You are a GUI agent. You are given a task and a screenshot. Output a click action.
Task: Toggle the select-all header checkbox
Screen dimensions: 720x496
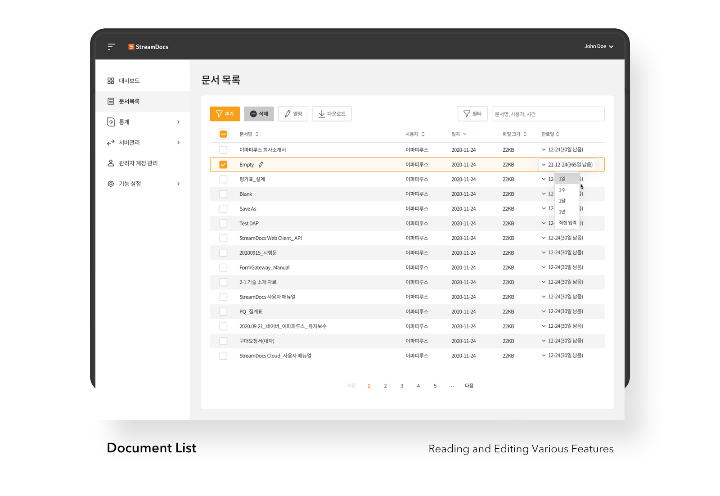pos(223,134)
